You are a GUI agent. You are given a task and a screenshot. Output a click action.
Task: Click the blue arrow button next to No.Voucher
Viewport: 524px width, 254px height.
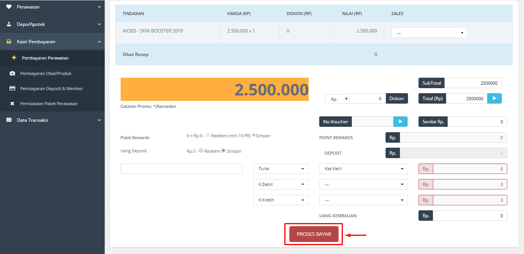tap(400, 122)
